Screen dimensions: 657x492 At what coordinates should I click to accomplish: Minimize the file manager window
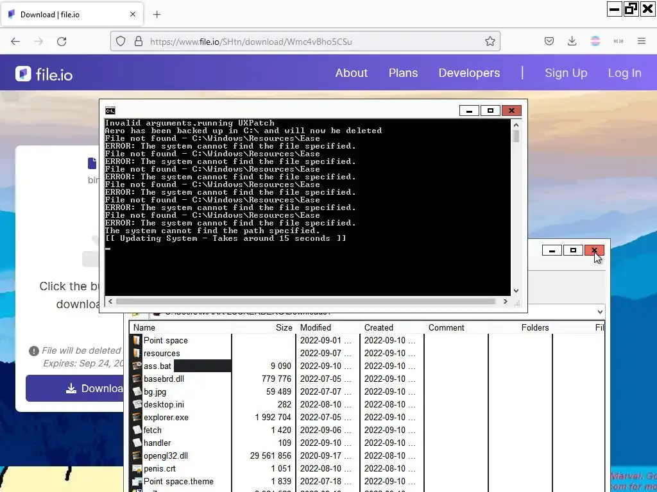point(552,250)
